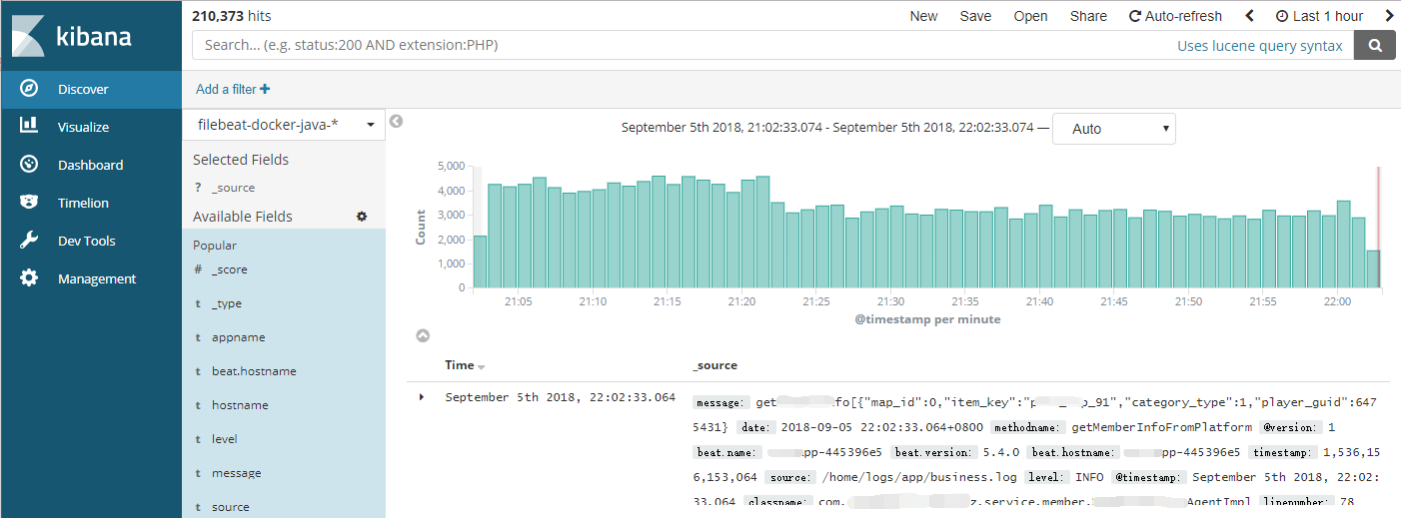1401x518 pixels.
Task: Open the Uses lucene query syntax link
Action: (1259, 46)
